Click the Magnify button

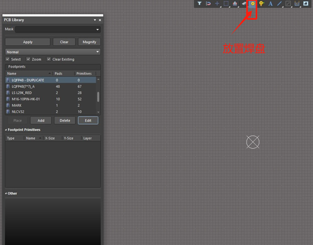(x=89, y=42)
